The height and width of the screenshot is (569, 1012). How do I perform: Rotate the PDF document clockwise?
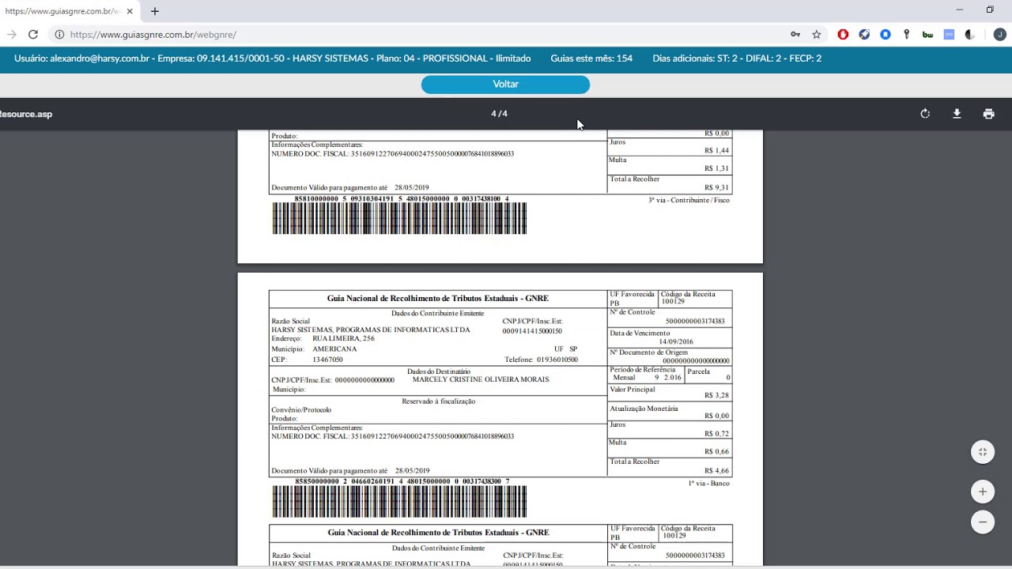pyautogui.click(x=925, y=114)
